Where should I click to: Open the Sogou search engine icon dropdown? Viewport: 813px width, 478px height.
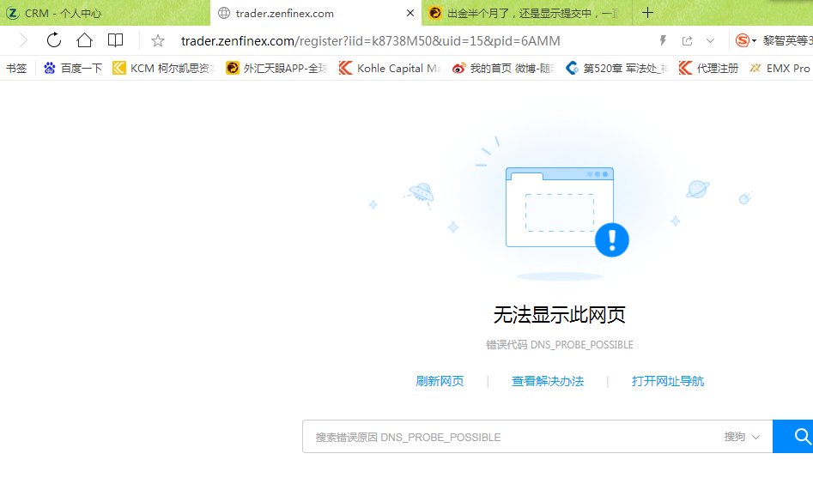point(745,40)
